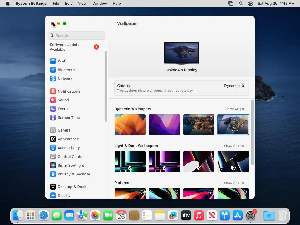Click Spotlight search icon in menu bar
This screenshot has height=225, width=300.
[x=241, y=4]
